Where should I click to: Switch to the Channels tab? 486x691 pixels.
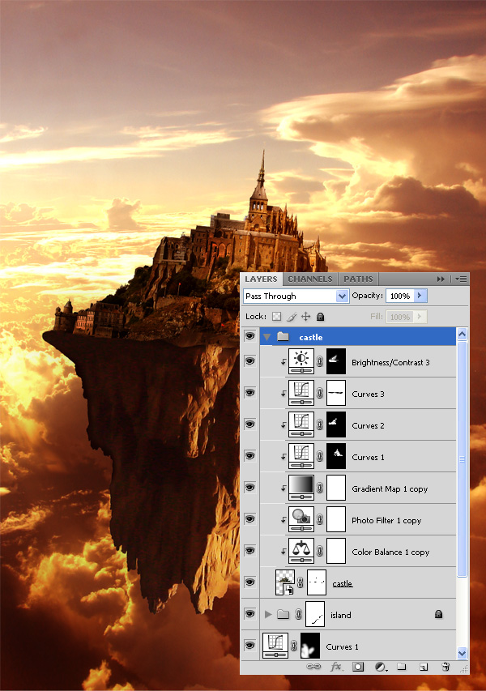(x=310, y=279)
